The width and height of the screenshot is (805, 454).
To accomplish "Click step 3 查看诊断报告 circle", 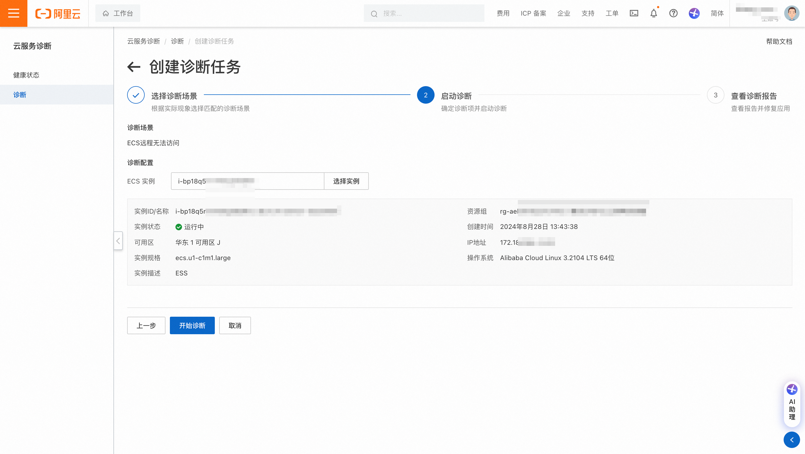I will (715, 95).
